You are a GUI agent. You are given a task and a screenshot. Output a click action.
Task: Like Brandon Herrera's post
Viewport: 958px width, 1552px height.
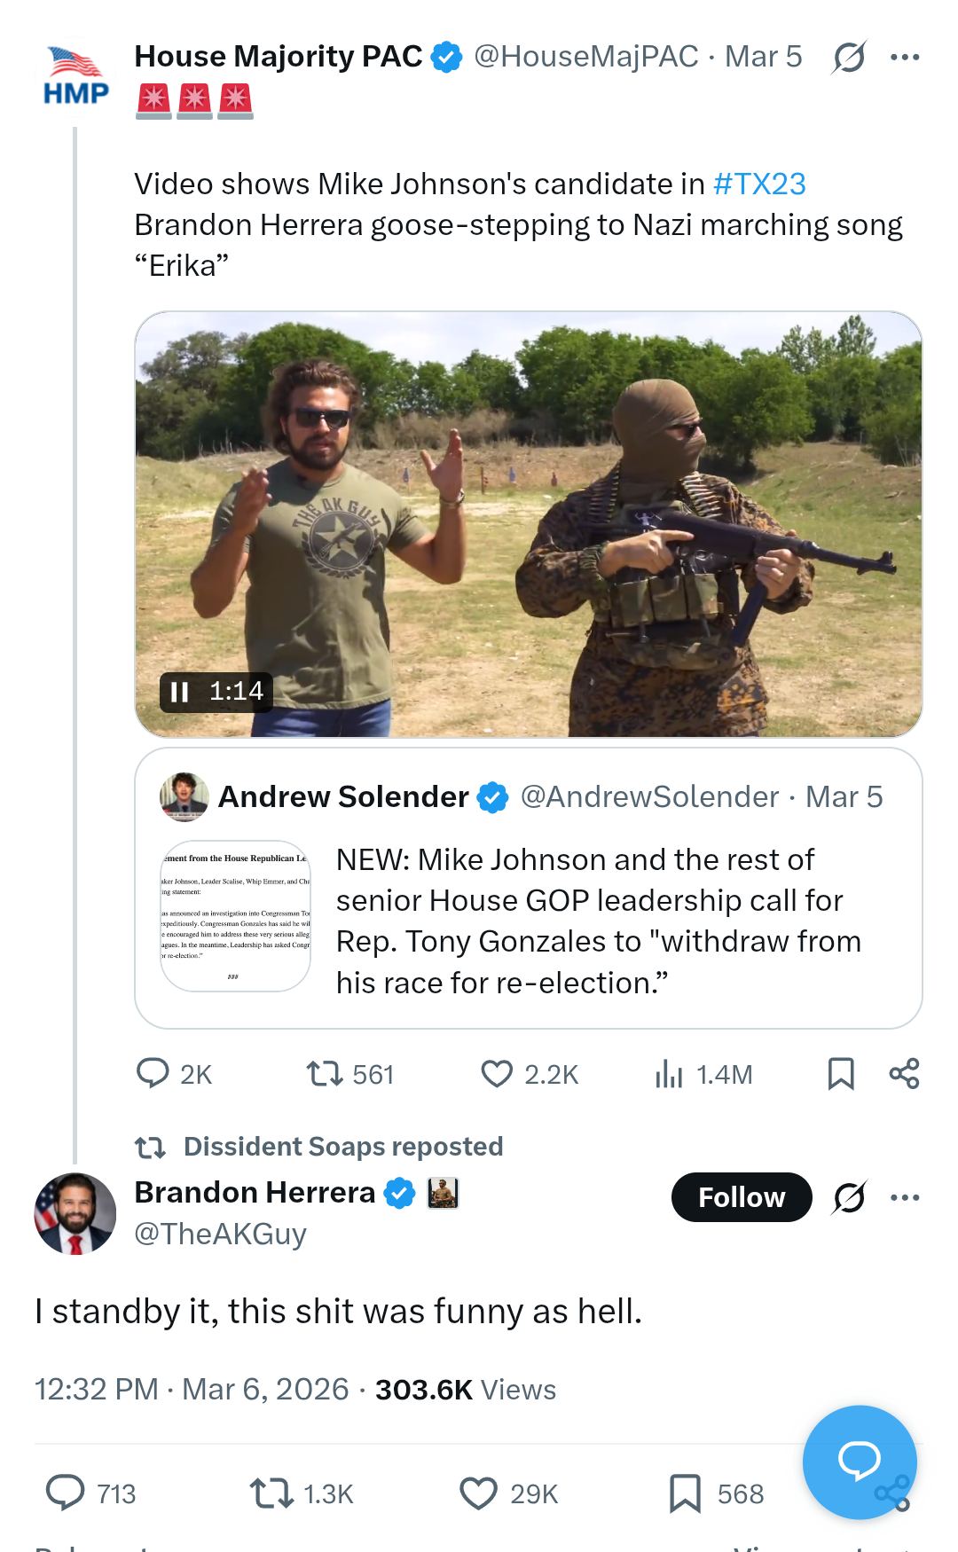(x=479, y=1493)
